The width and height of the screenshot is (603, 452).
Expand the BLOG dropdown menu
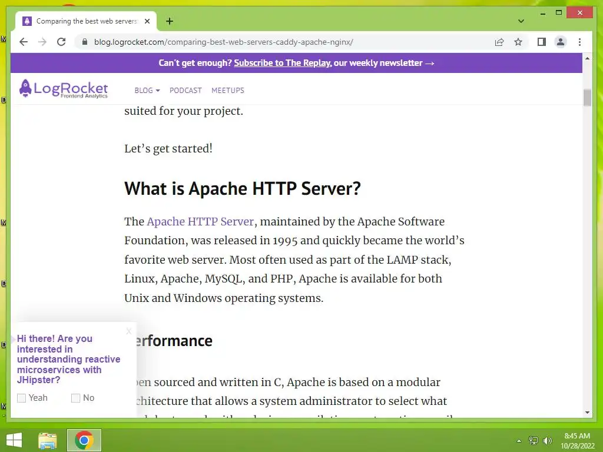pyautogui.click(x=147, y=90)
